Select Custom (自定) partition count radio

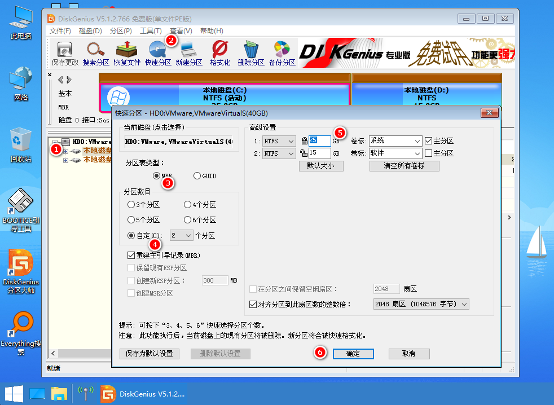131,235
